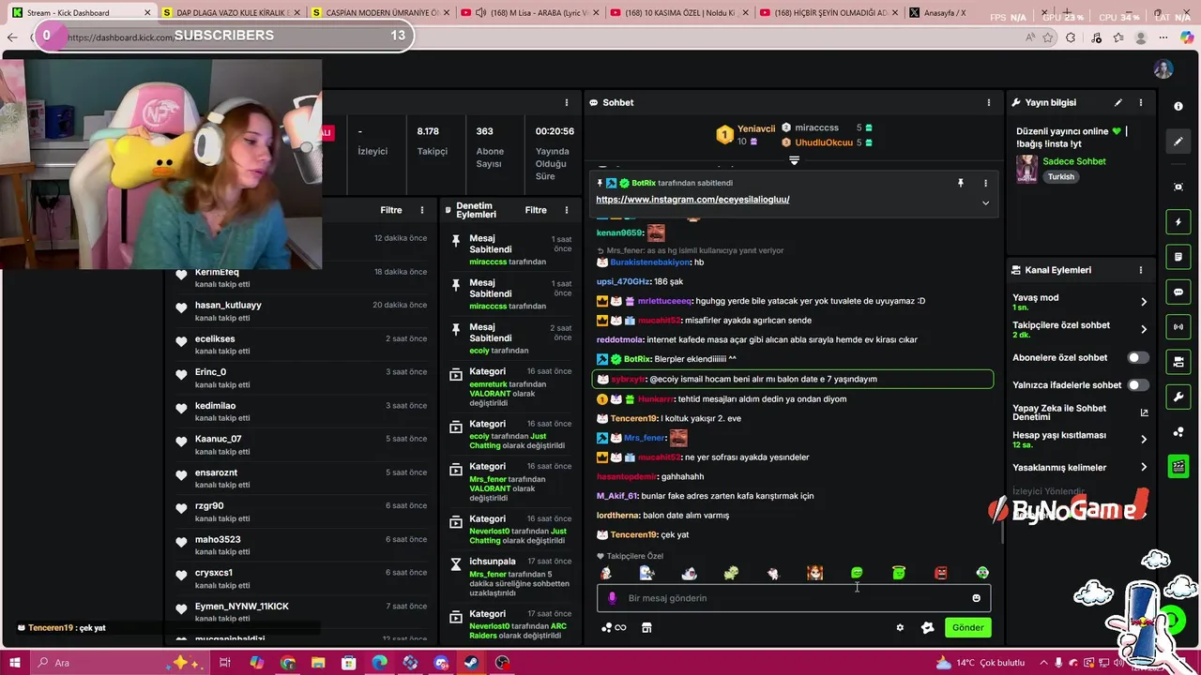Collapse leaderboard using arrow under Yeniavcii
This screenshot has height=675, width=1201.
pos(794,160)
